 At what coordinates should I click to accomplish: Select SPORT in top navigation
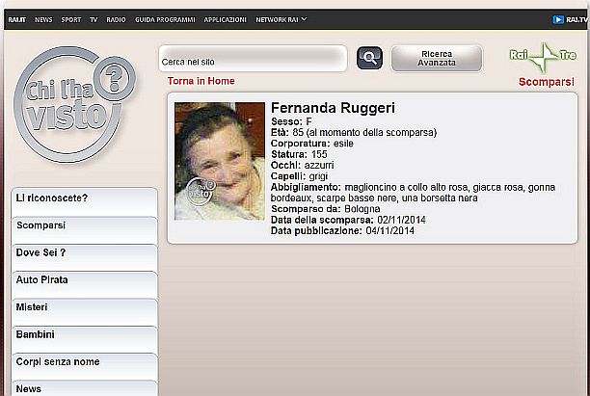coord(71,19)
